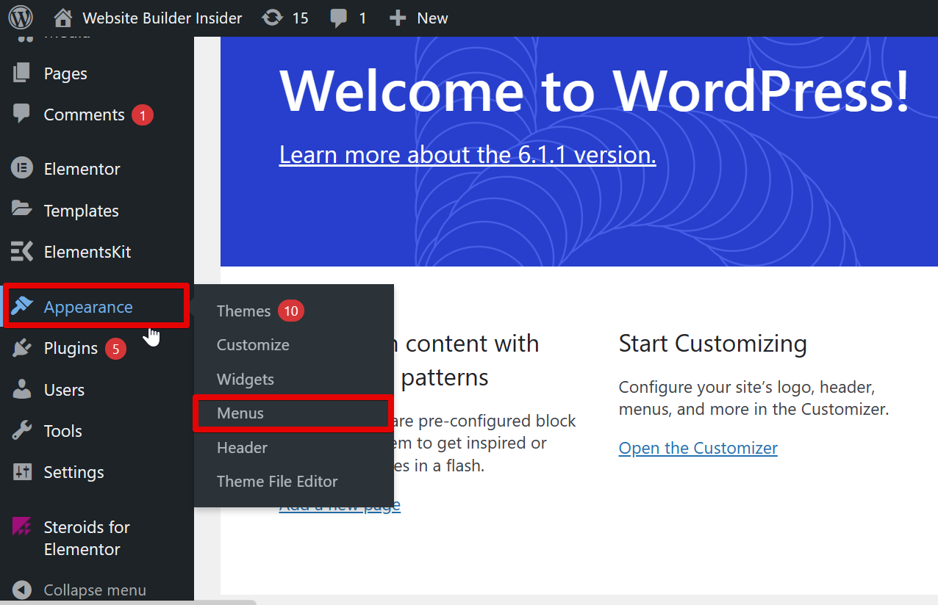Select Widgets from the Appearance submenu
Viewport: 938px width, 605px height.
(246, 380)
